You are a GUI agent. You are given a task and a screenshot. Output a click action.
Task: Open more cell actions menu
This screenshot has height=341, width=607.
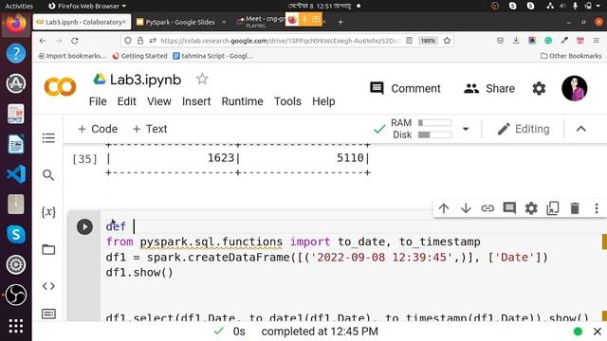tap(597, 208)
